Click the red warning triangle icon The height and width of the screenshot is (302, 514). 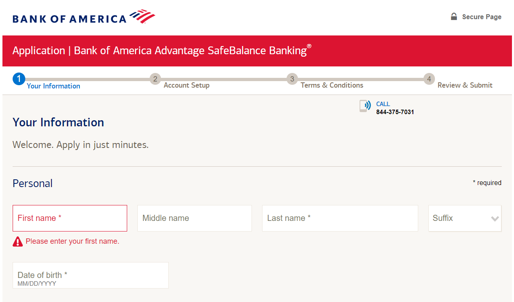[x=18, y=242]
